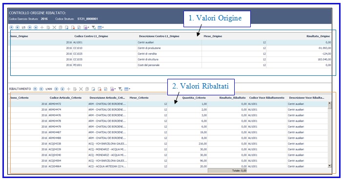
Task: Click 183.040,00 result cell
Action: click(299, 59)
